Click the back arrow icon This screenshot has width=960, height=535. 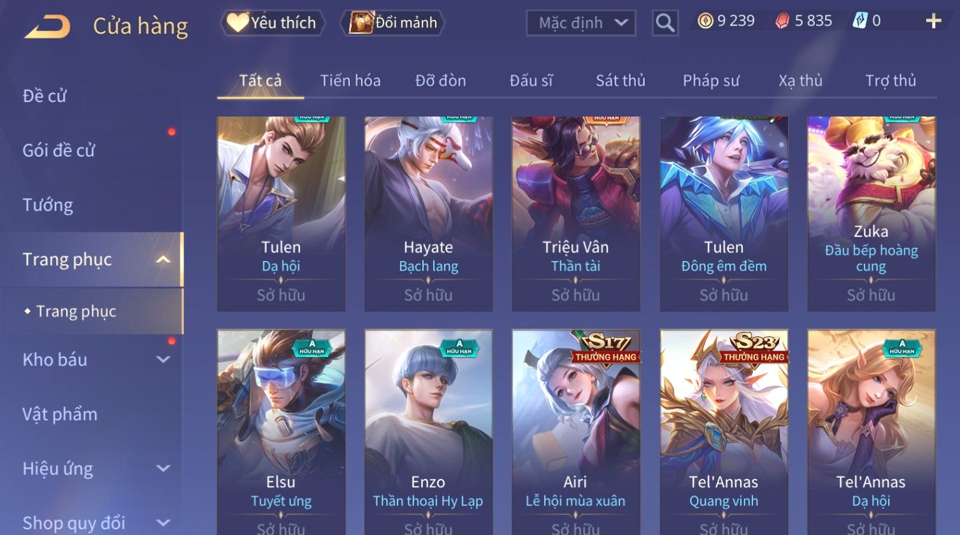tap(47, 26)
